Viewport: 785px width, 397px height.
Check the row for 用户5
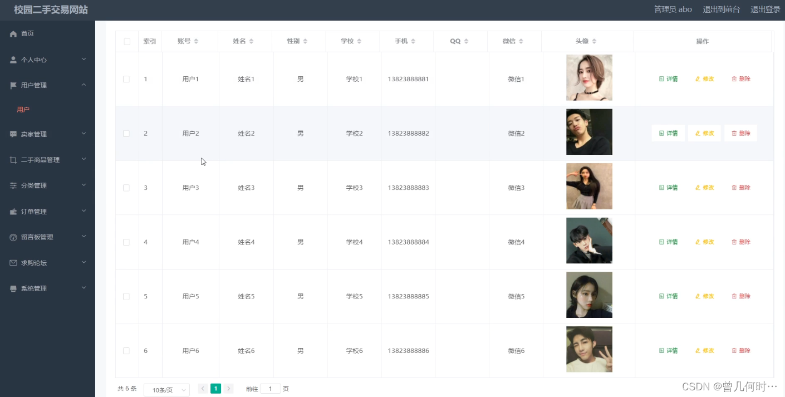point(126,296)
